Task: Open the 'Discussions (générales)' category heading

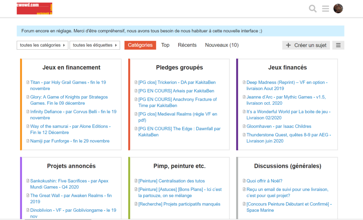Action: point(287,166)
